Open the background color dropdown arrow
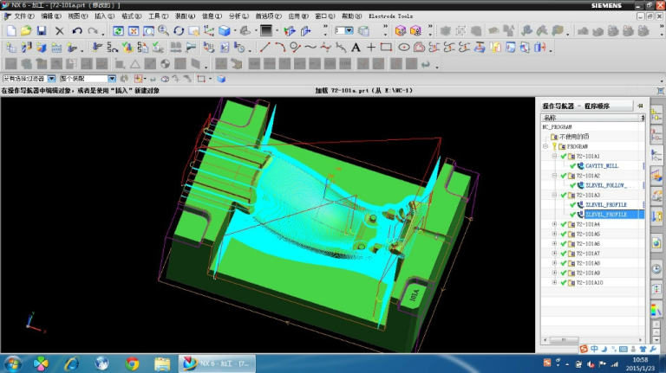Image resolution: width=666 pixels, height=373 pixels. pos(277,31)
